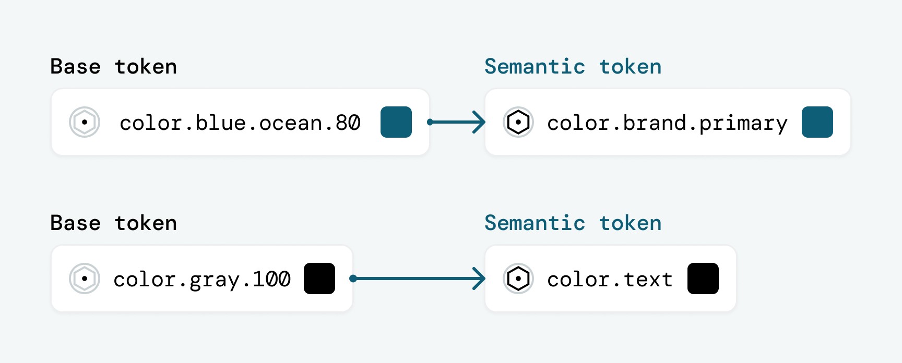Choose the black swatch in color.gray.100
This screenshot has height=363, width=902.
tap(319, 279)
